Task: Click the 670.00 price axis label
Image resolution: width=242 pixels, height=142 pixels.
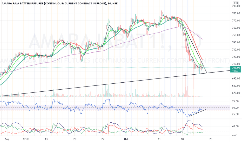Action: pyautogui.click(x=236, y=93)
